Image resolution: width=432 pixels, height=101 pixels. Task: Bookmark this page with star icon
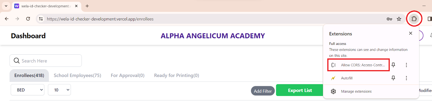[399, 19]
